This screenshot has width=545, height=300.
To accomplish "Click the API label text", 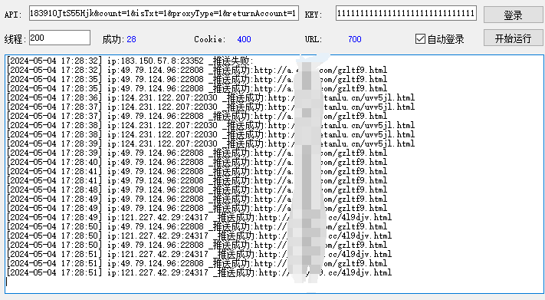I will pos(13,15).
